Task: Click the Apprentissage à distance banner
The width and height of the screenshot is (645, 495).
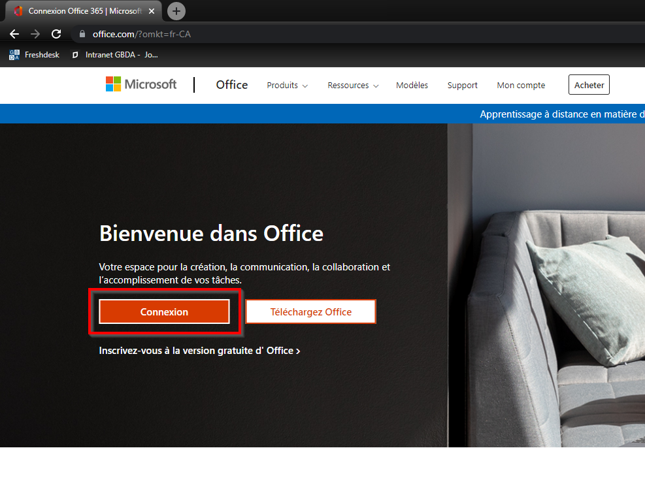Action: tap(562, 114)
